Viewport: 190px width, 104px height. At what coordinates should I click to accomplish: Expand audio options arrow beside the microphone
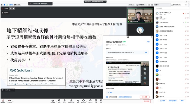tap(6, 101)
